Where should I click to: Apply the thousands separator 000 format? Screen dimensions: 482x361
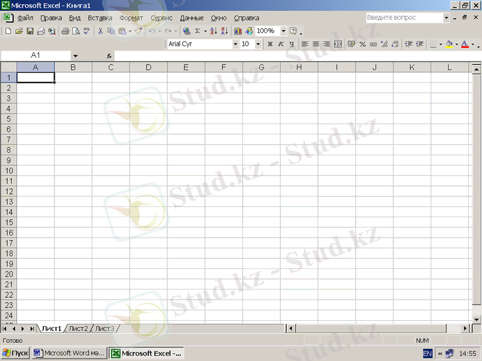tap(373, 44)
